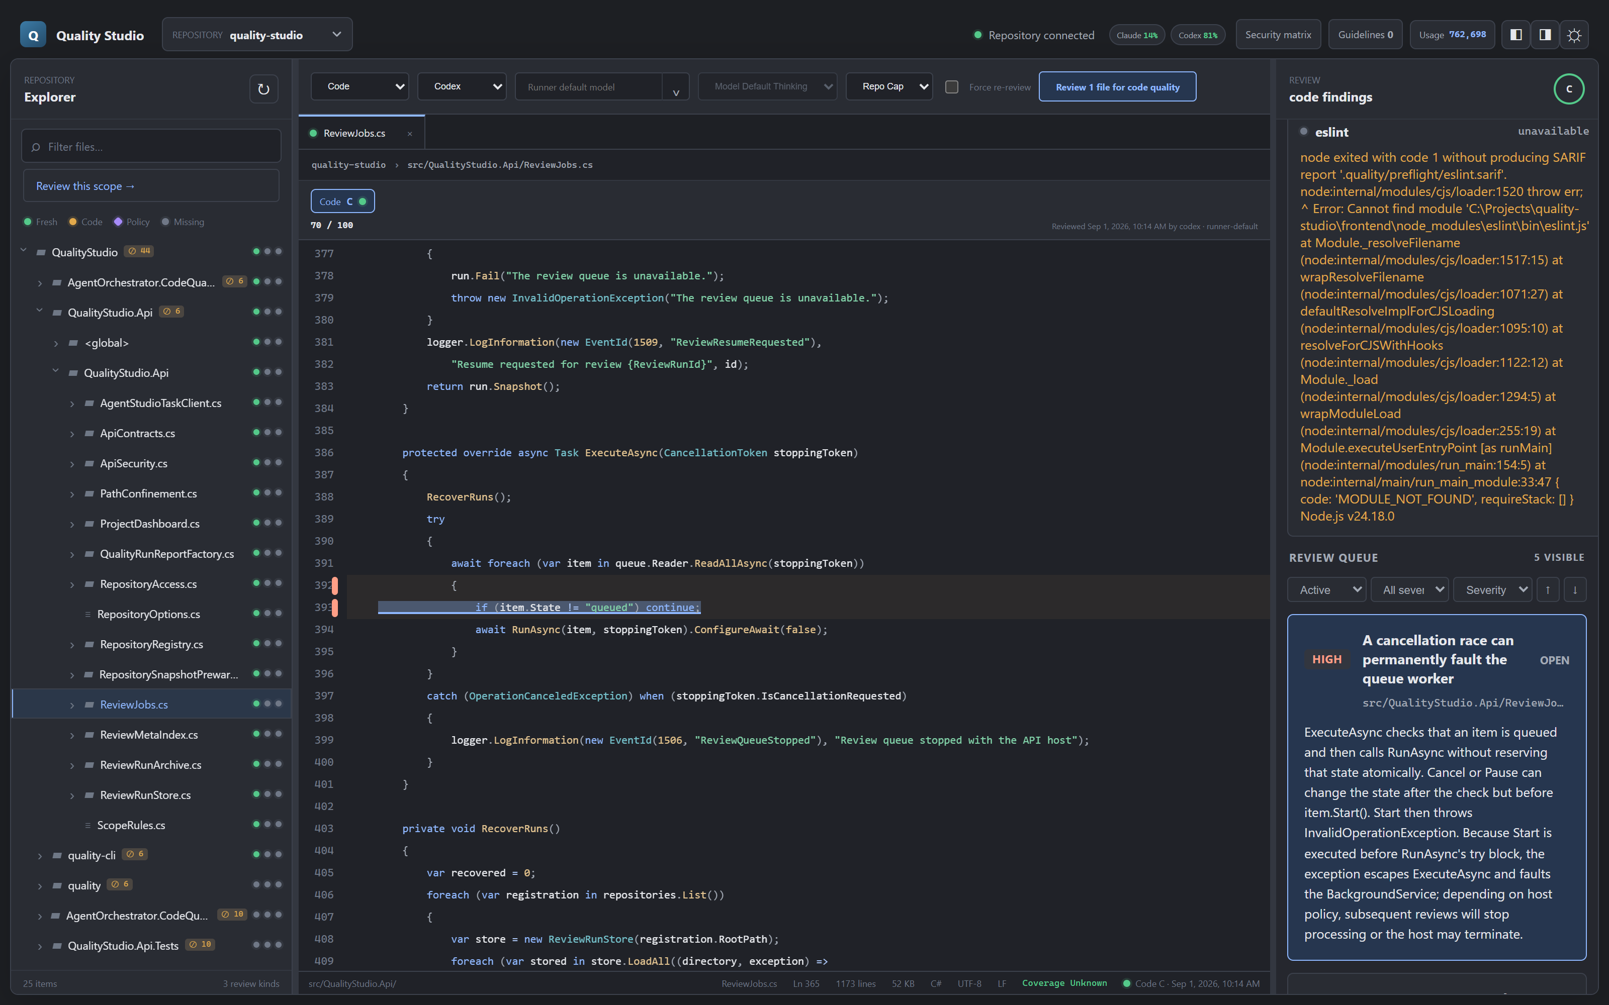Open ReviewMetaIndex.cs in the tree

click(x=149, y=735)
